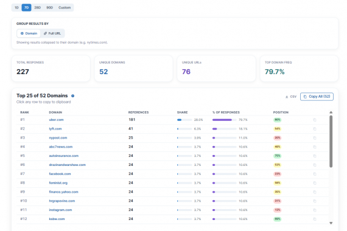Click the copy icon for abc7news.com

315,147
